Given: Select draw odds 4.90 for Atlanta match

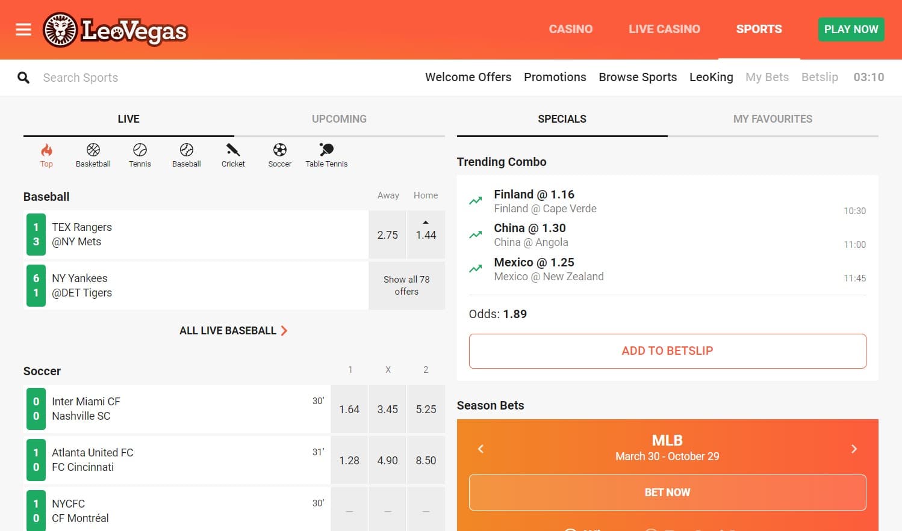Looking at the screenshot, I should (387, 460).
